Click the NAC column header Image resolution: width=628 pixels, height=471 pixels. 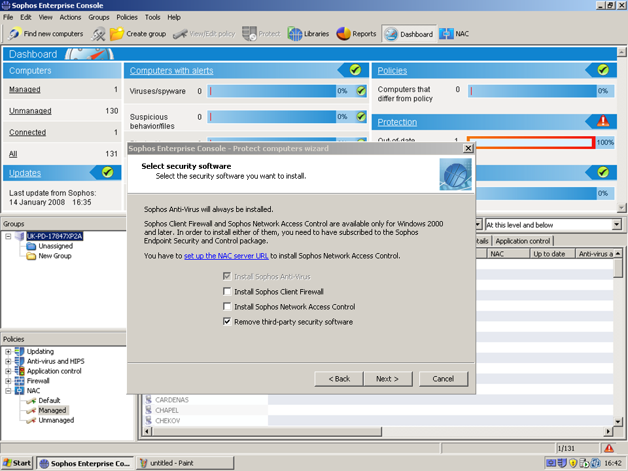click(x=508, y=254)
